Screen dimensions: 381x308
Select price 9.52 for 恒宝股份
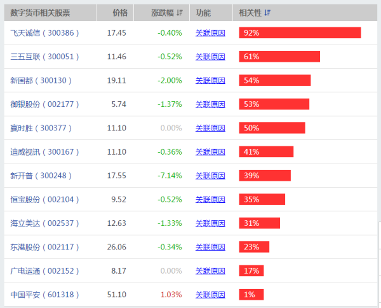119,199
